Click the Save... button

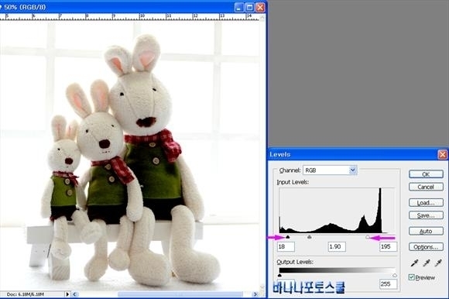pyautogui.click(x=426, y=215)
